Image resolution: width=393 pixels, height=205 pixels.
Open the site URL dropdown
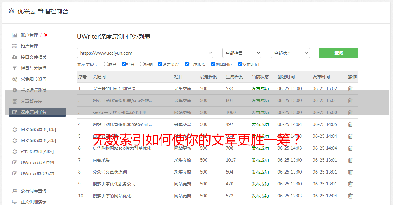coord(145,53)
